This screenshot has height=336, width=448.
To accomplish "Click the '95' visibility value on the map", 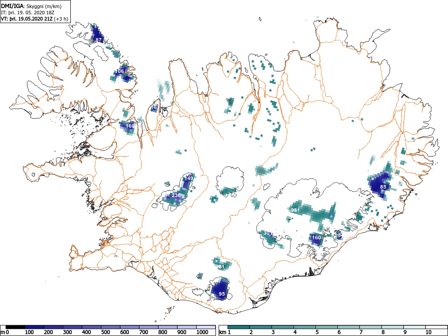I will tap(222, 294).
